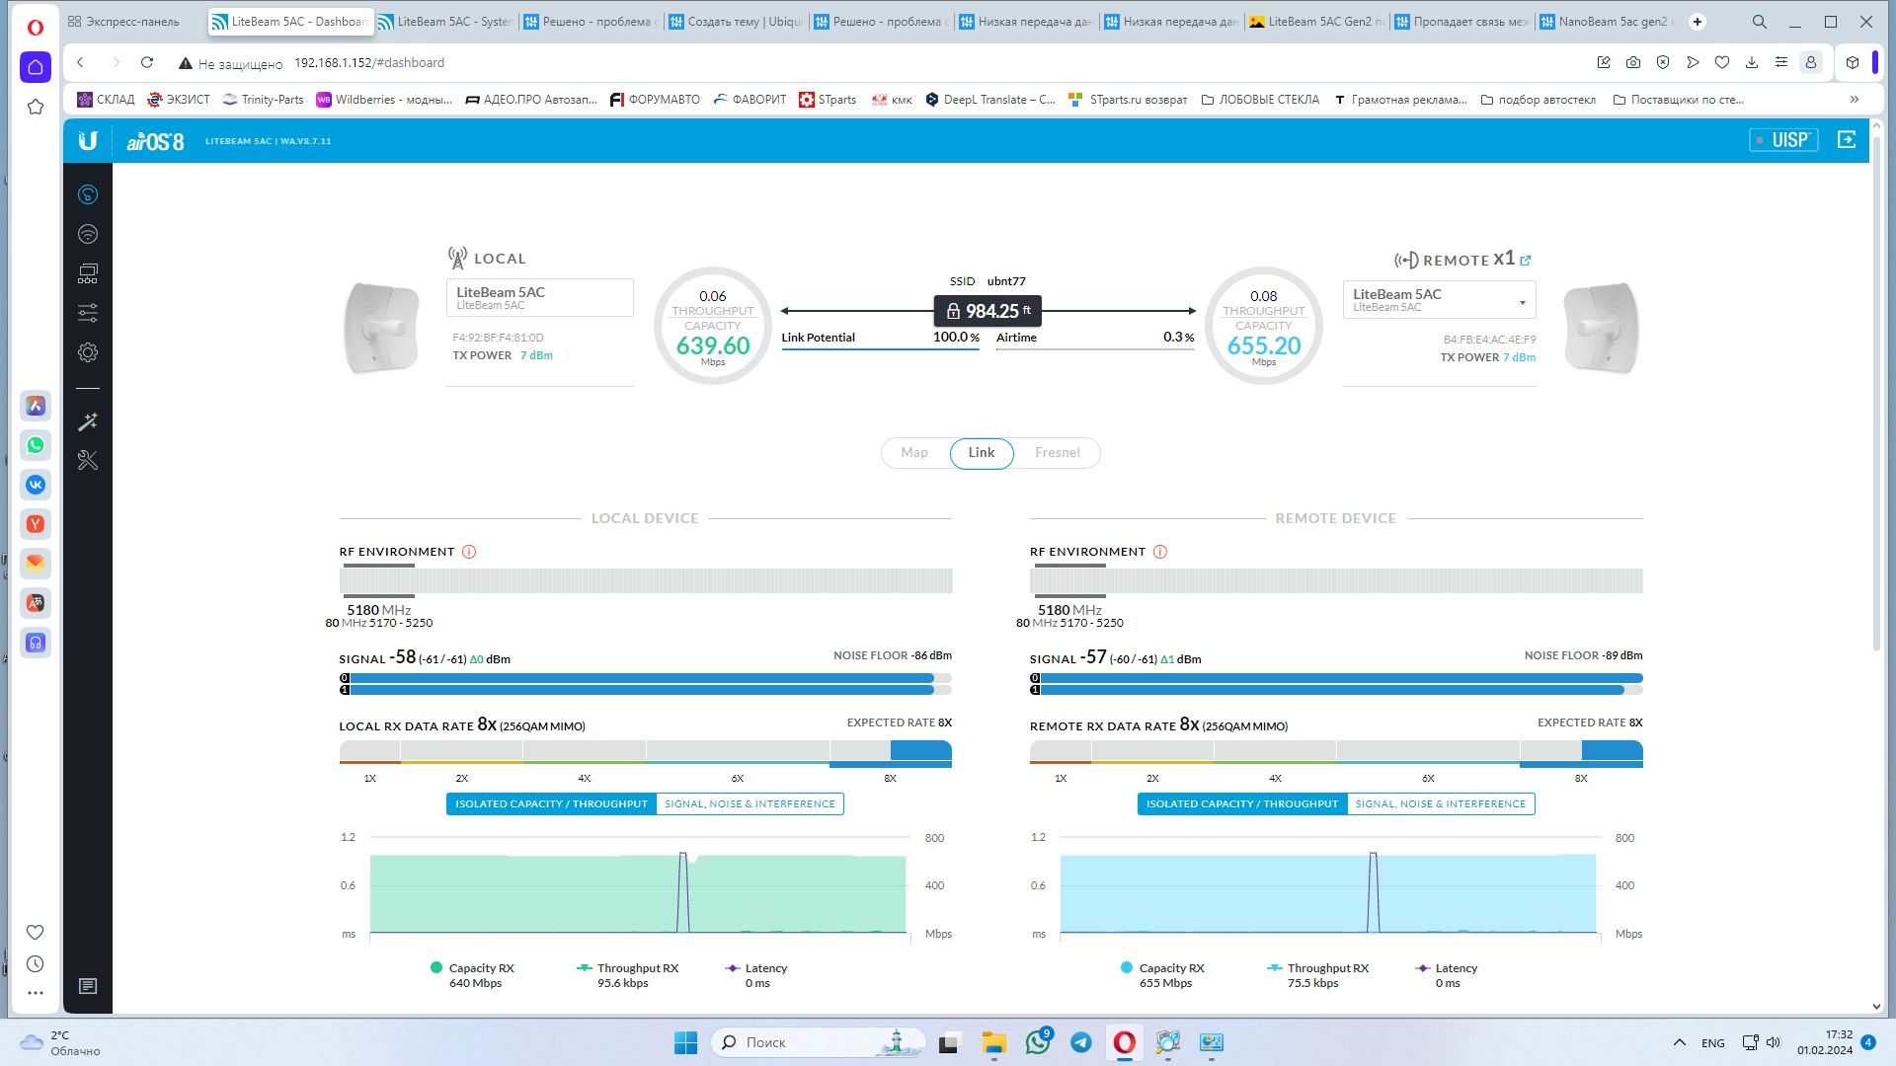Open the magic wand tool icon

pos(88,421)
